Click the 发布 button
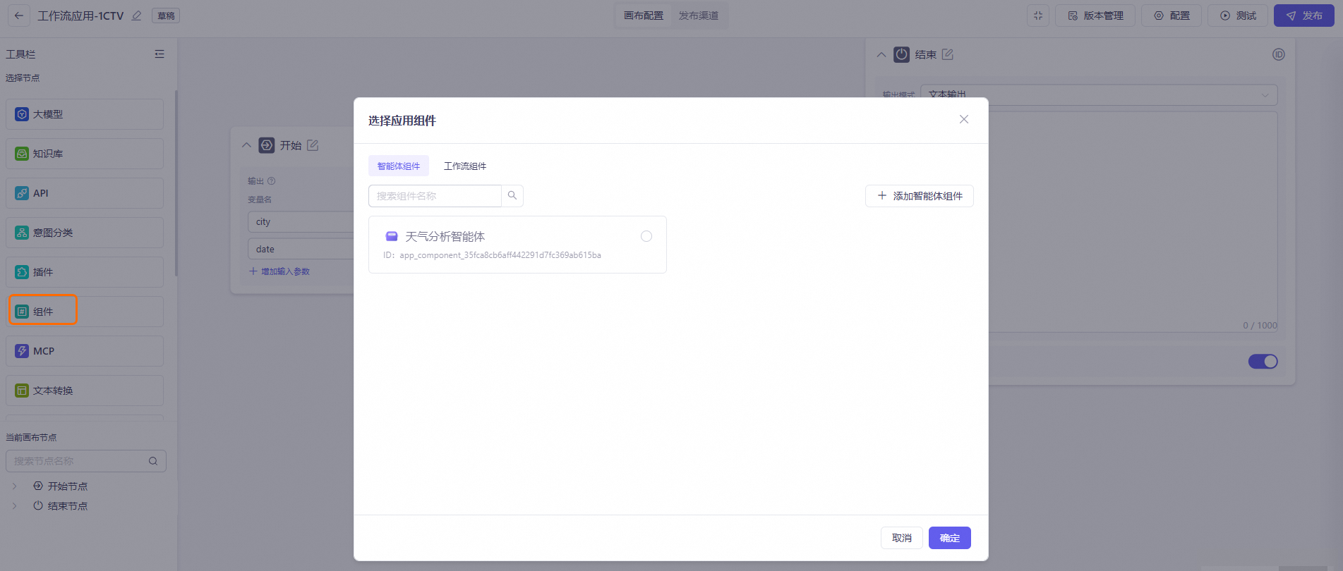1343x571 pixels. click(1304, 16)
